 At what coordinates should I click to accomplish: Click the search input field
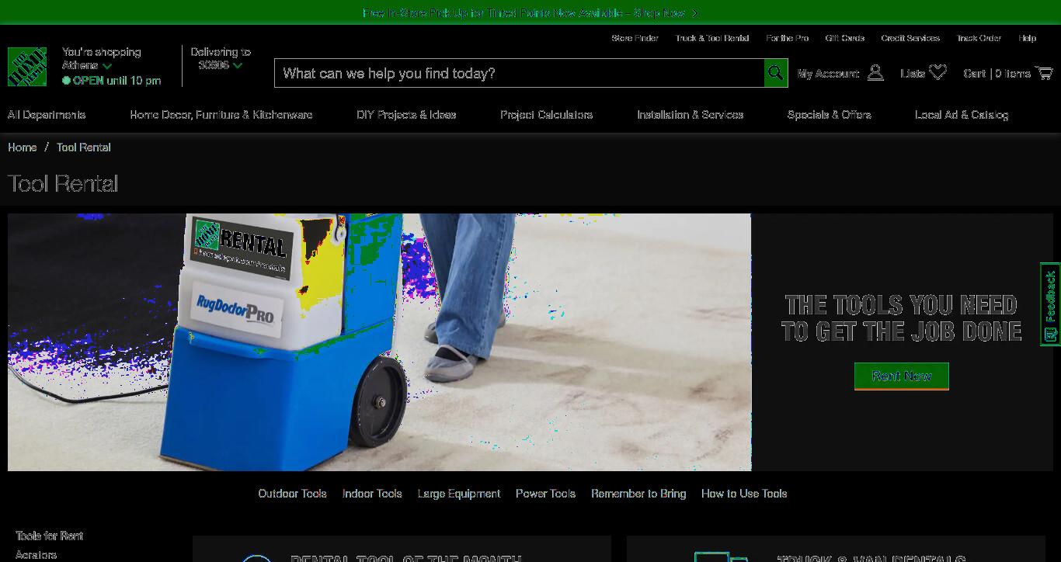coord(519,73)
